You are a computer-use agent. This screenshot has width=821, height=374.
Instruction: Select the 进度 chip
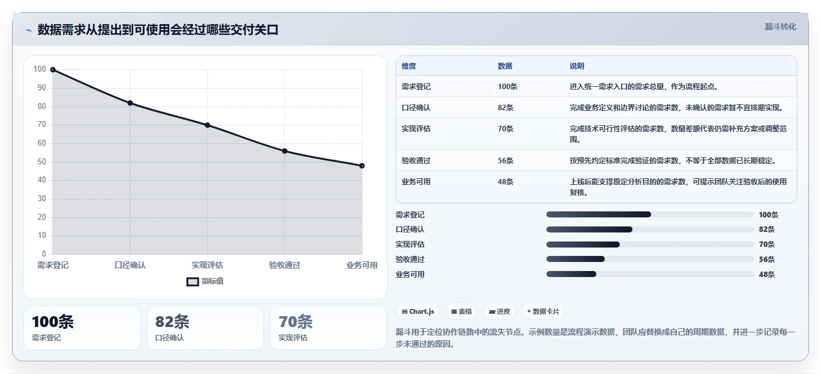click(x=499, y=311)
